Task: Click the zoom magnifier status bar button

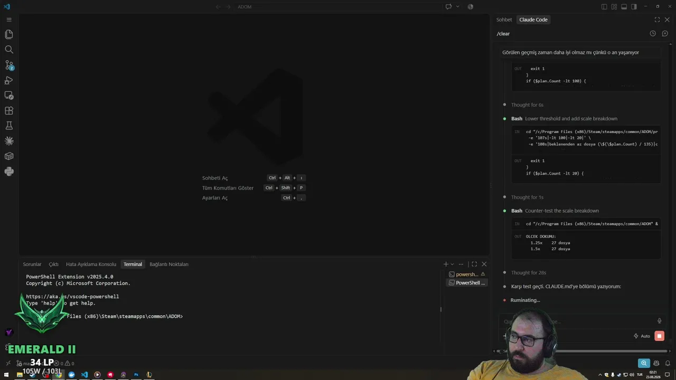Action: click(644, 363)
